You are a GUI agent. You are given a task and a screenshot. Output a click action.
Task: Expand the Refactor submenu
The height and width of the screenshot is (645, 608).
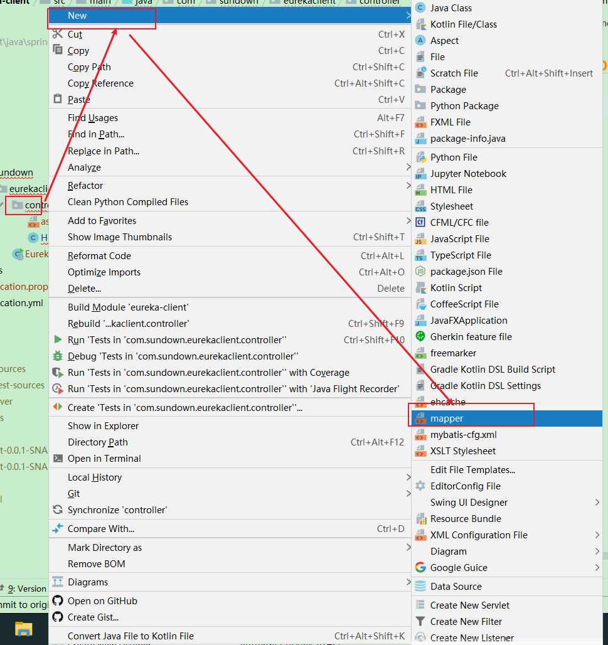[x=408, y=186]
